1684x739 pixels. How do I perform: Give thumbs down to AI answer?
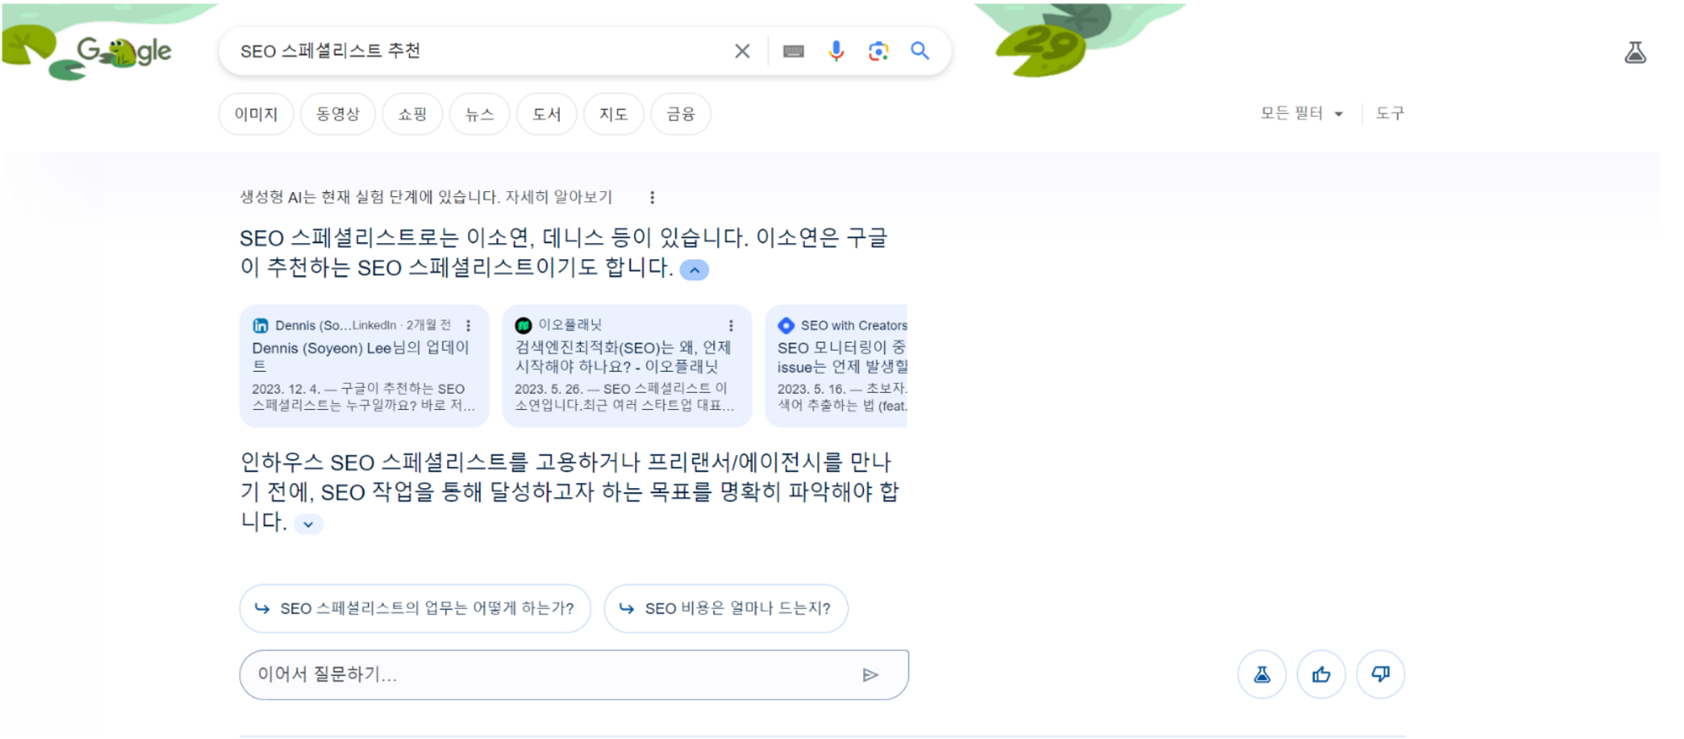(1380, 674)
